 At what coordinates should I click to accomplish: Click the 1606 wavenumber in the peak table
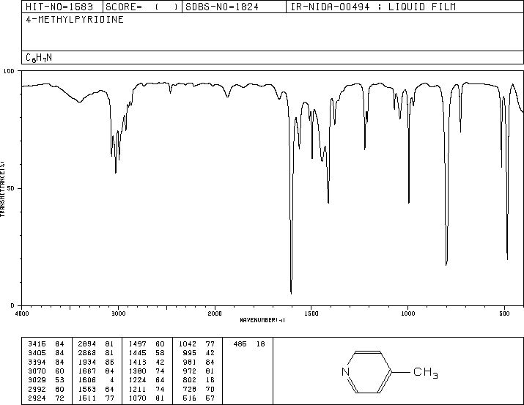(87, 380)
